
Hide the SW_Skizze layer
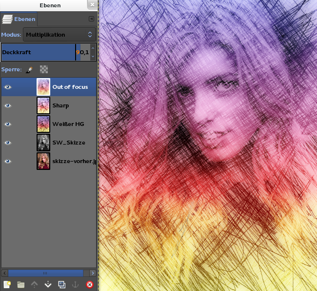coord(8,143)
